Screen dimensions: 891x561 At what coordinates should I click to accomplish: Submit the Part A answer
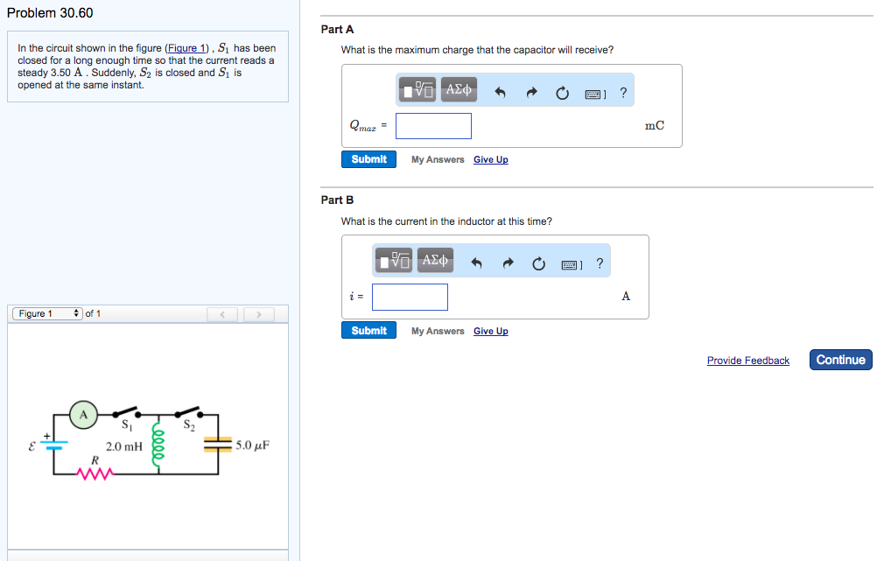[368, 159]
